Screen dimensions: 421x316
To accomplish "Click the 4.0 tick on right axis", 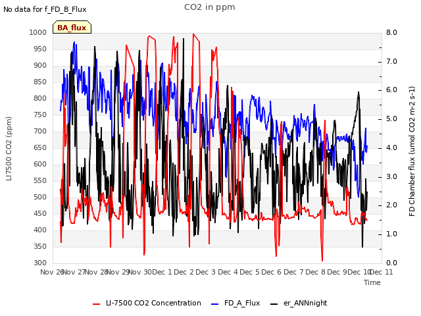I will (391, 147).
